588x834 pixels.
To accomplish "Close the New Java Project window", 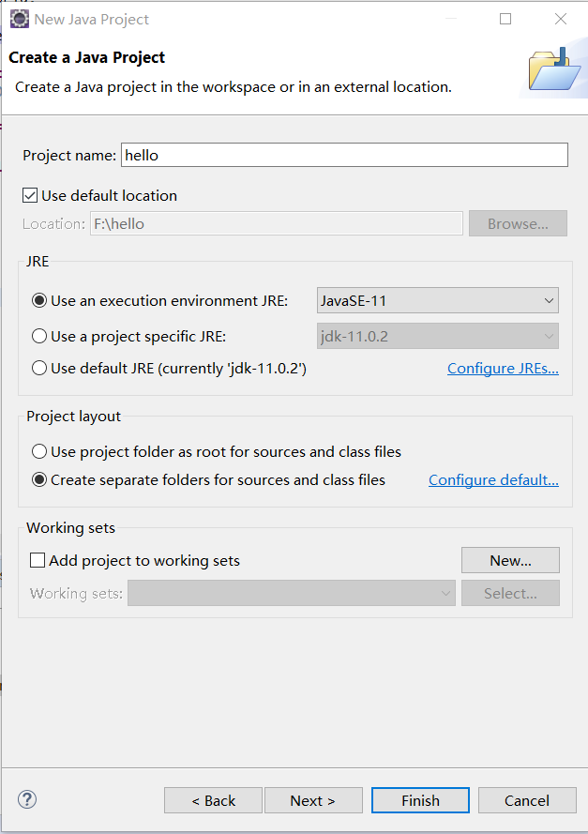I will click(x=561, y=19).
